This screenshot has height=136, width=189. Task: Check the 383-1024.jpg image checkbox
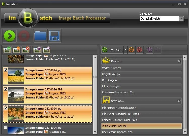coord(6,127)
